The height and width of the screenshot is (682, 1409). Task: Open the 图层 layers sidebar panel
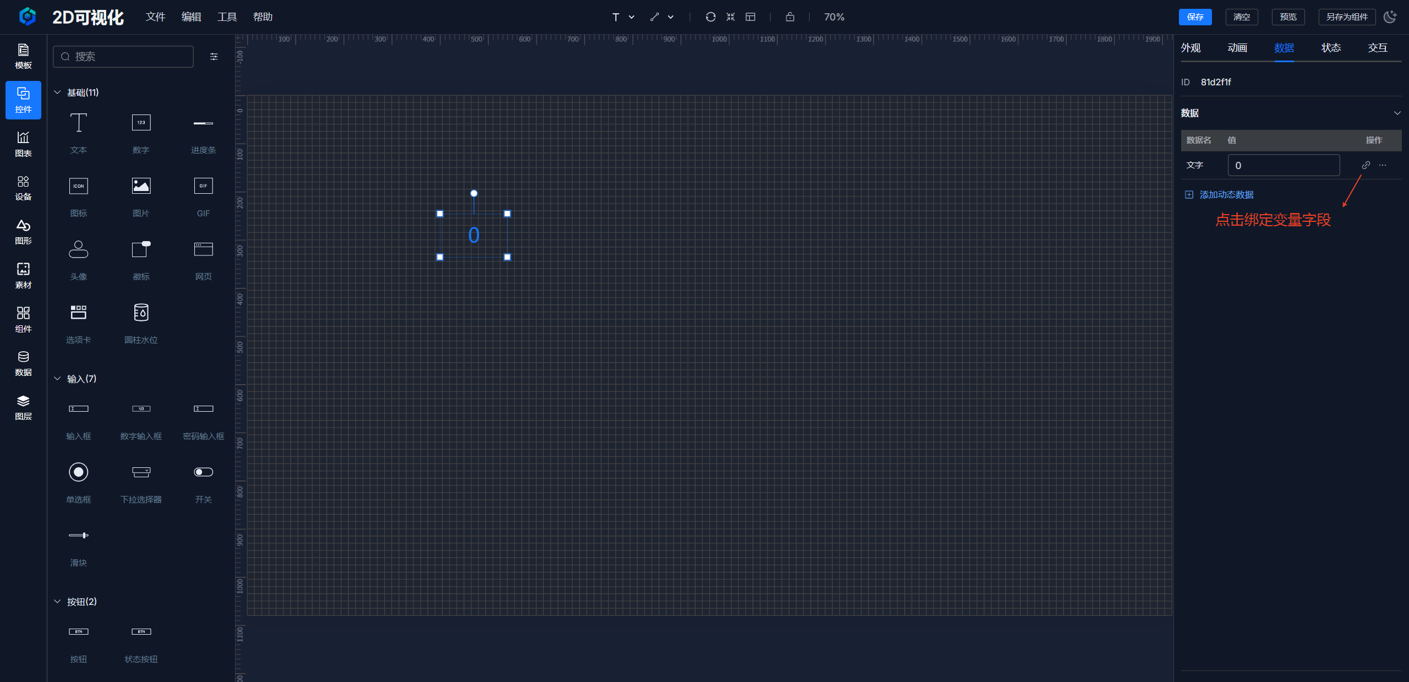pyautogui.click(x=23, y=407)
